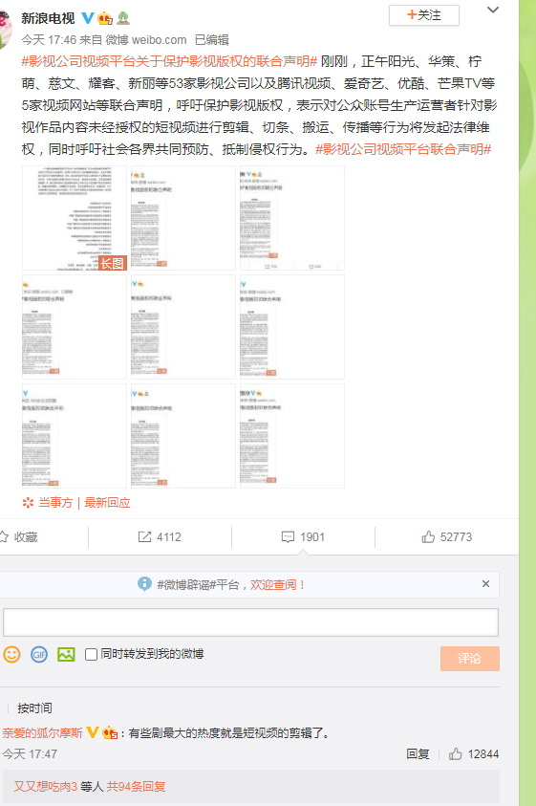
Task: Open the first image marked 长图
Action: click(x=75, y=218)
